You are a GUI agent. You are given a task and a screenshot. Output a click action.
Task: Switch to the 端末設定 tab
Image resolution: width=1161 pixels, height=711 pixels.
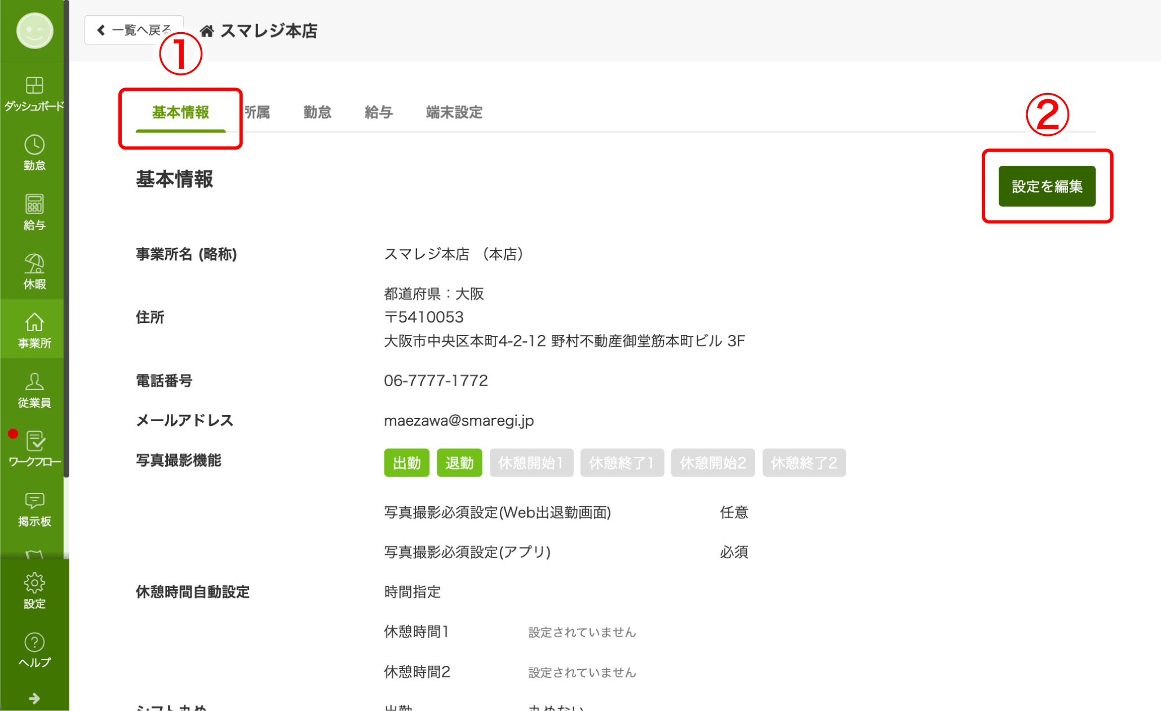[x=454, y=112]
